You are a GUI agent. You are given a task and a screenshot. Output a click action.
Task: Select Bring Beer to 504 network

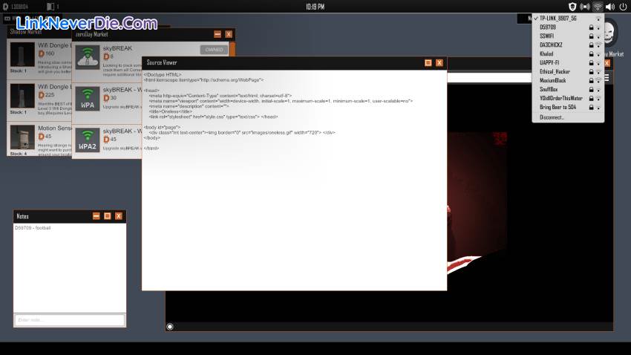pyautogui.click(x=558, y=107)
